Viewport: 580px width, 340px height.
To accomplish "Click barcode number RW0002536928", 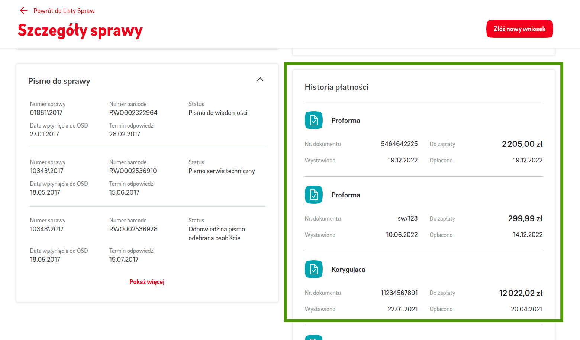I will [x=133, y=229].
